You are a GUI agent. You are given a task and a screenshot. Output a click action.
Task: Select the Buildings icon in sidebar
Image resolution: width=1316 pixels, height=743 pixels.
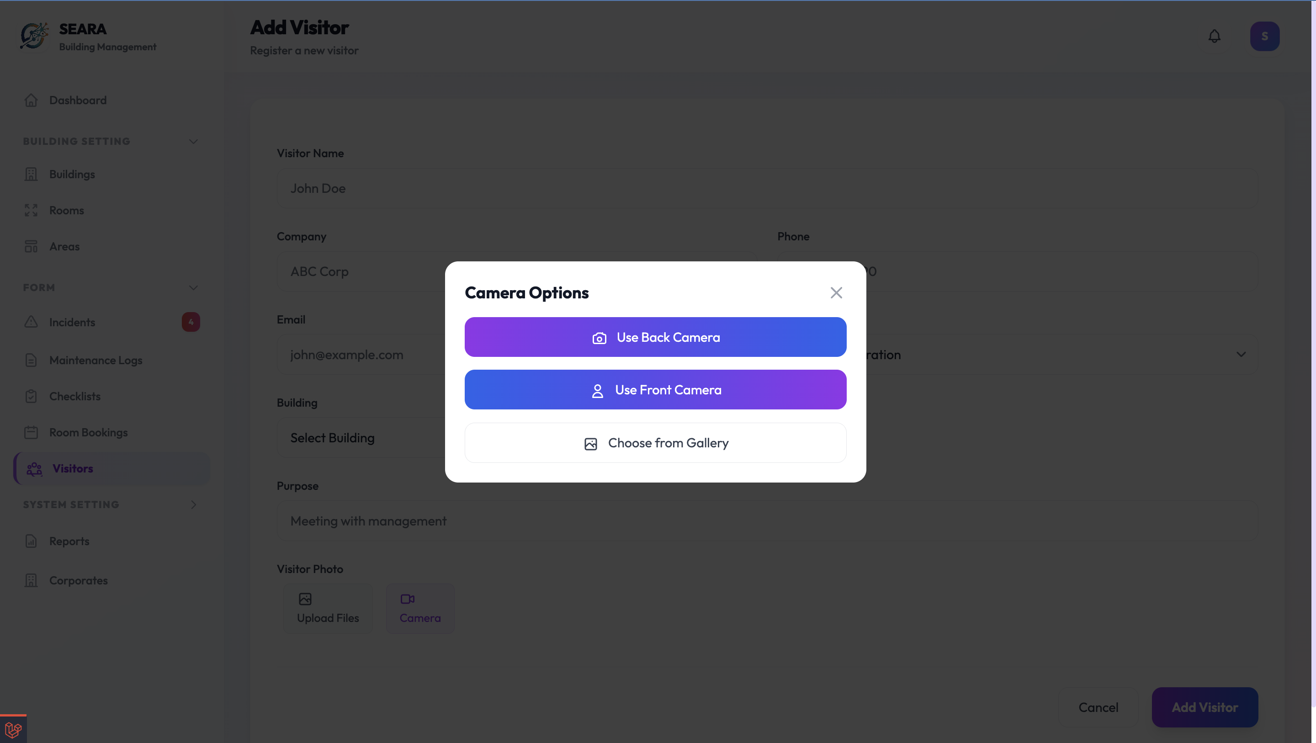pos(31,174)
